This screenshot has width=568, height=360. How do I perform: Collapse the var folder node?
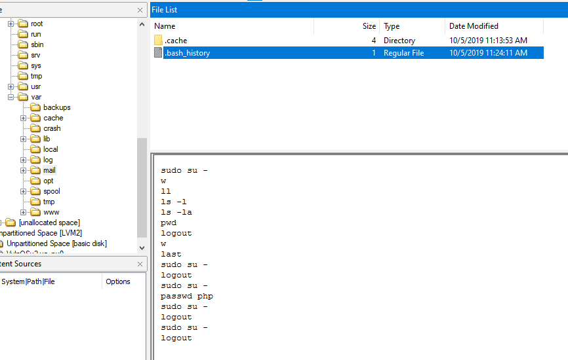click(11, 97)
